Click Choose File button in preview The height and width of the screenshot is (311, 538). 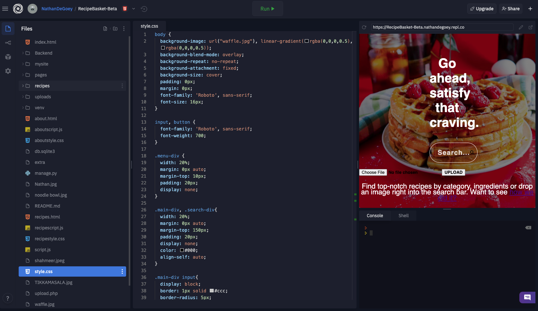point(373,173)
